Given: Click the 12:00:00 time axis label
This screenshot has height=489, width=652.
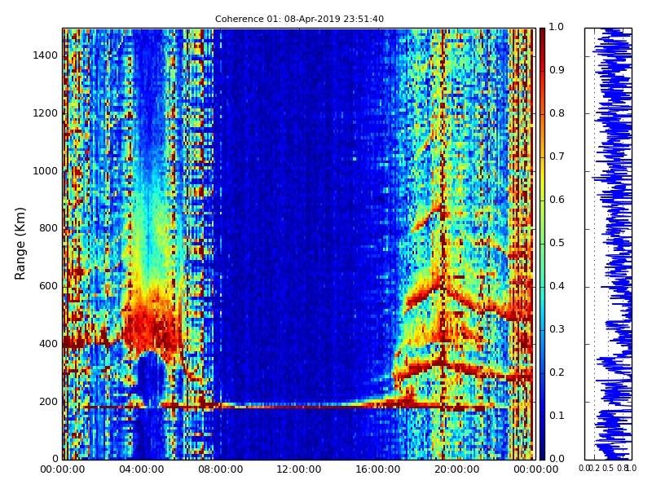Looking at the screenshot, I should 299,469.
